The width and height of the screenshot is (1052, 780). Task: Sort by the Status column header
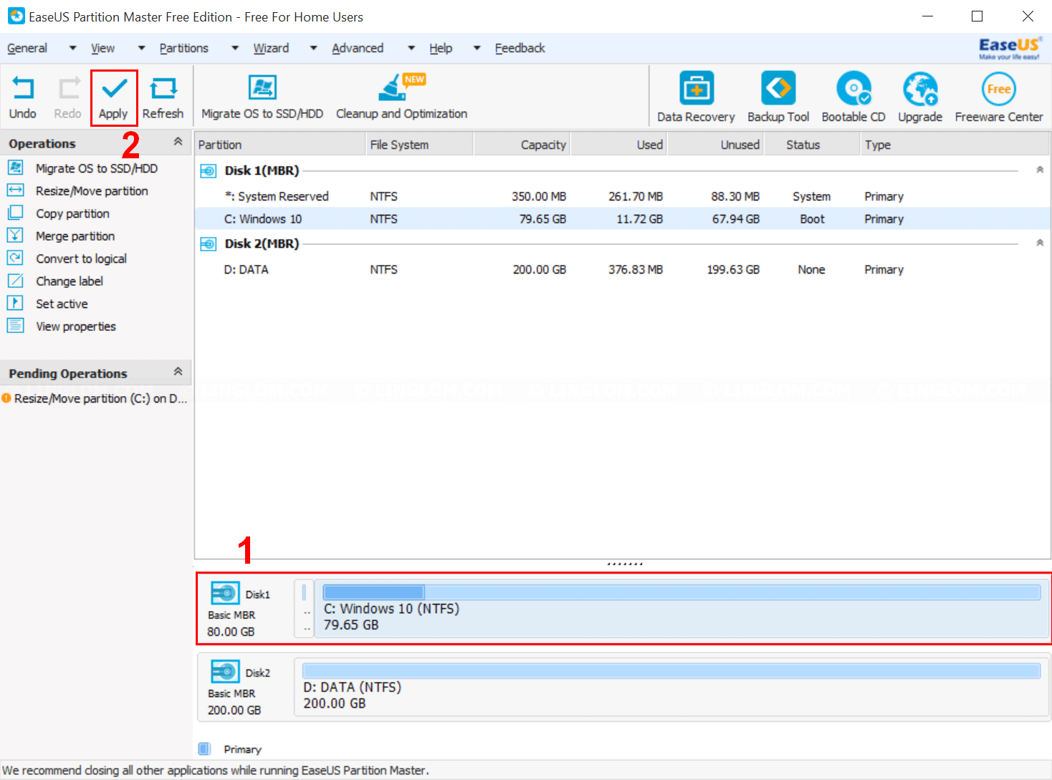[812, 145]
